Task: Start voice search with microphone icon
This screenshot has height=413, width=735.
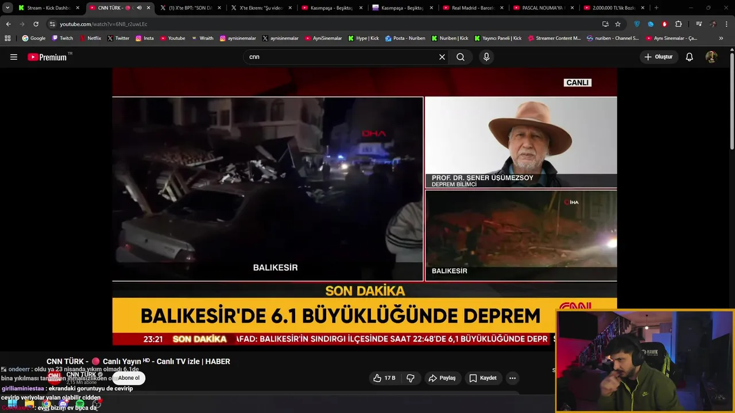Action: tap(486, 57)
